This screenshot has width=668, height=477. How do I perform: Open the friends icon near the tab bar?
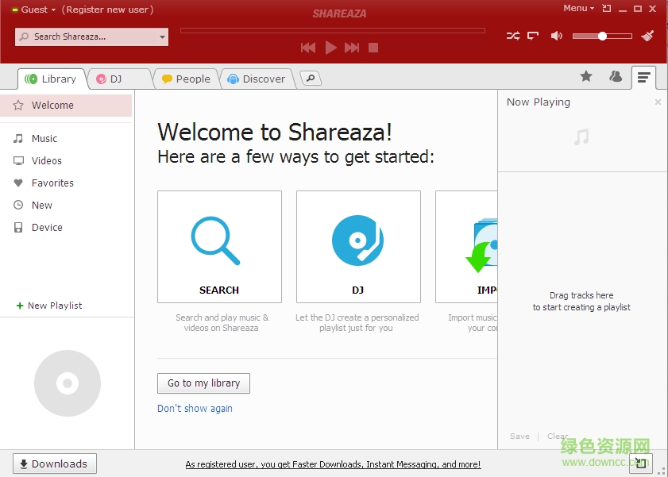[616, 76]
